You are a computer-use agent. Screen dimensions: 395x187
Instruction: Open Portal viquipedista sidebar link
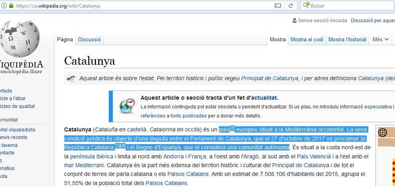point(18,130)
